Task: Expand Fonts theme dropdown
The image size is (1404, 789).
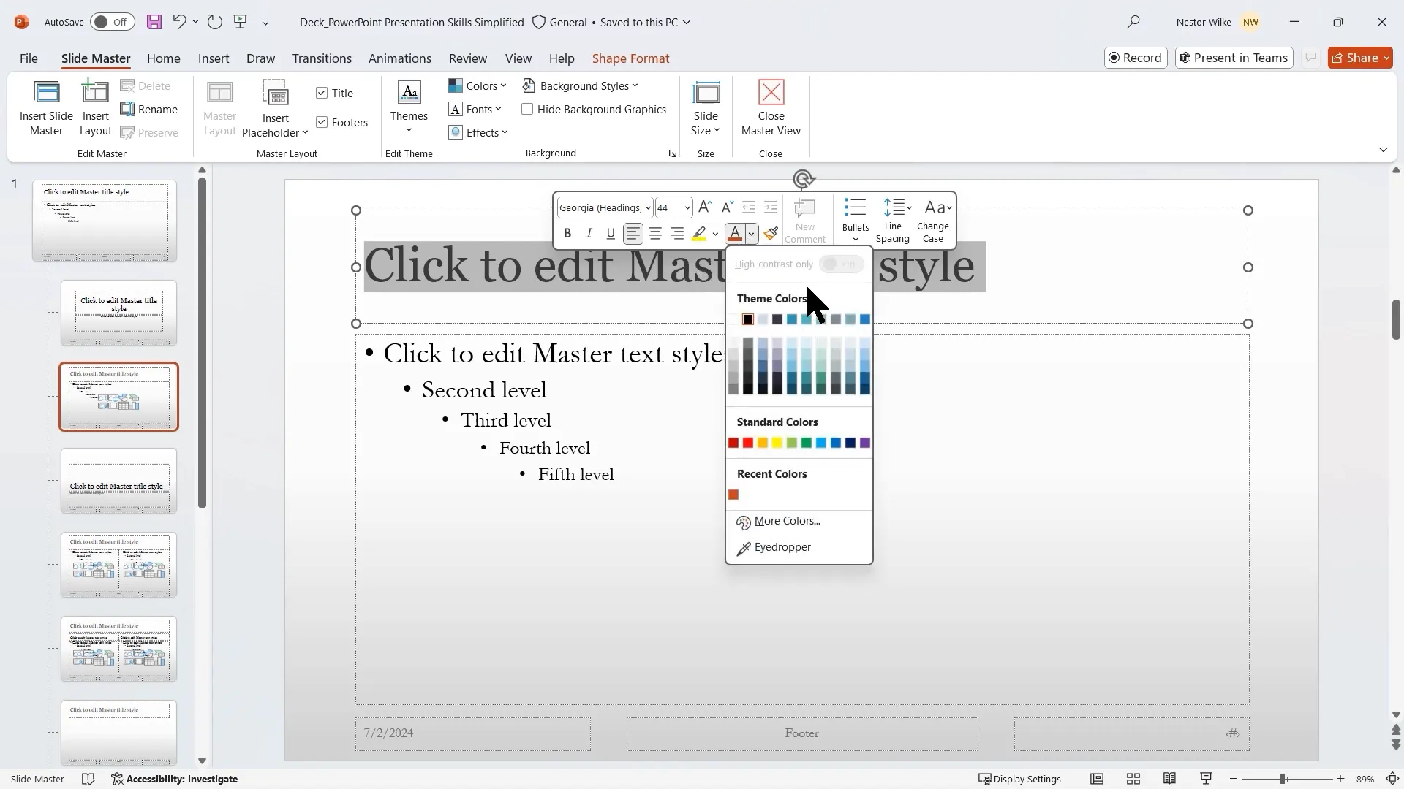Action: tap(475, 109)
